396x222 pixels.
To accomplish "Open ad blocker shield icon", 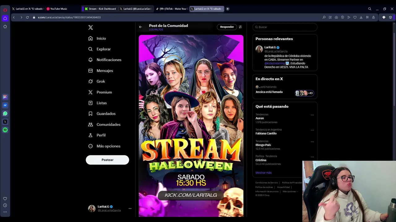I will [x=342, y=17].
